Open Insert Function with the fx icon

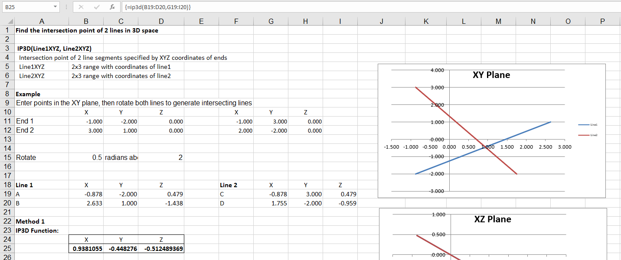[x=112, y=7]
